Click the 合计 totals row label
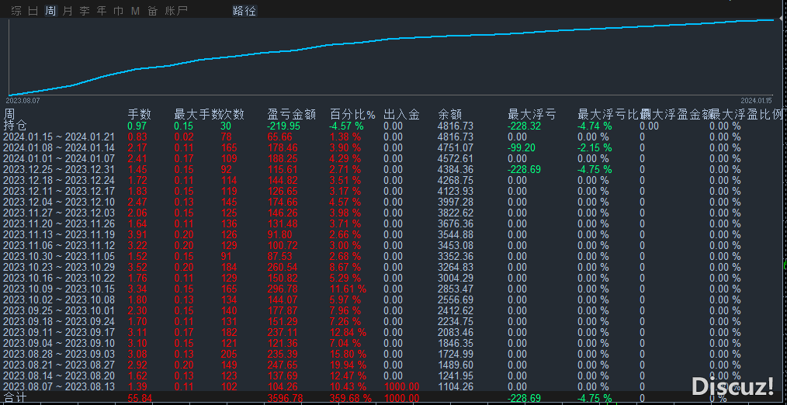The height and width of the screenshot is (405, 787). tap(15, 398)
